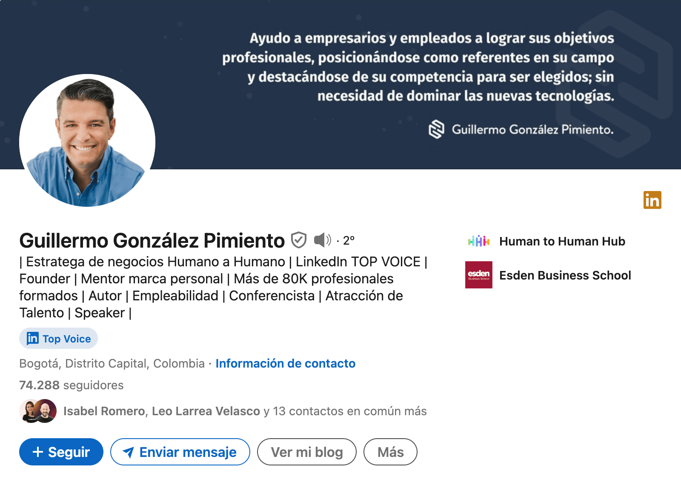Click the send icon on Enviar mensaje
The width and height of the screenshot is (681, 485).
click(129, 452)
